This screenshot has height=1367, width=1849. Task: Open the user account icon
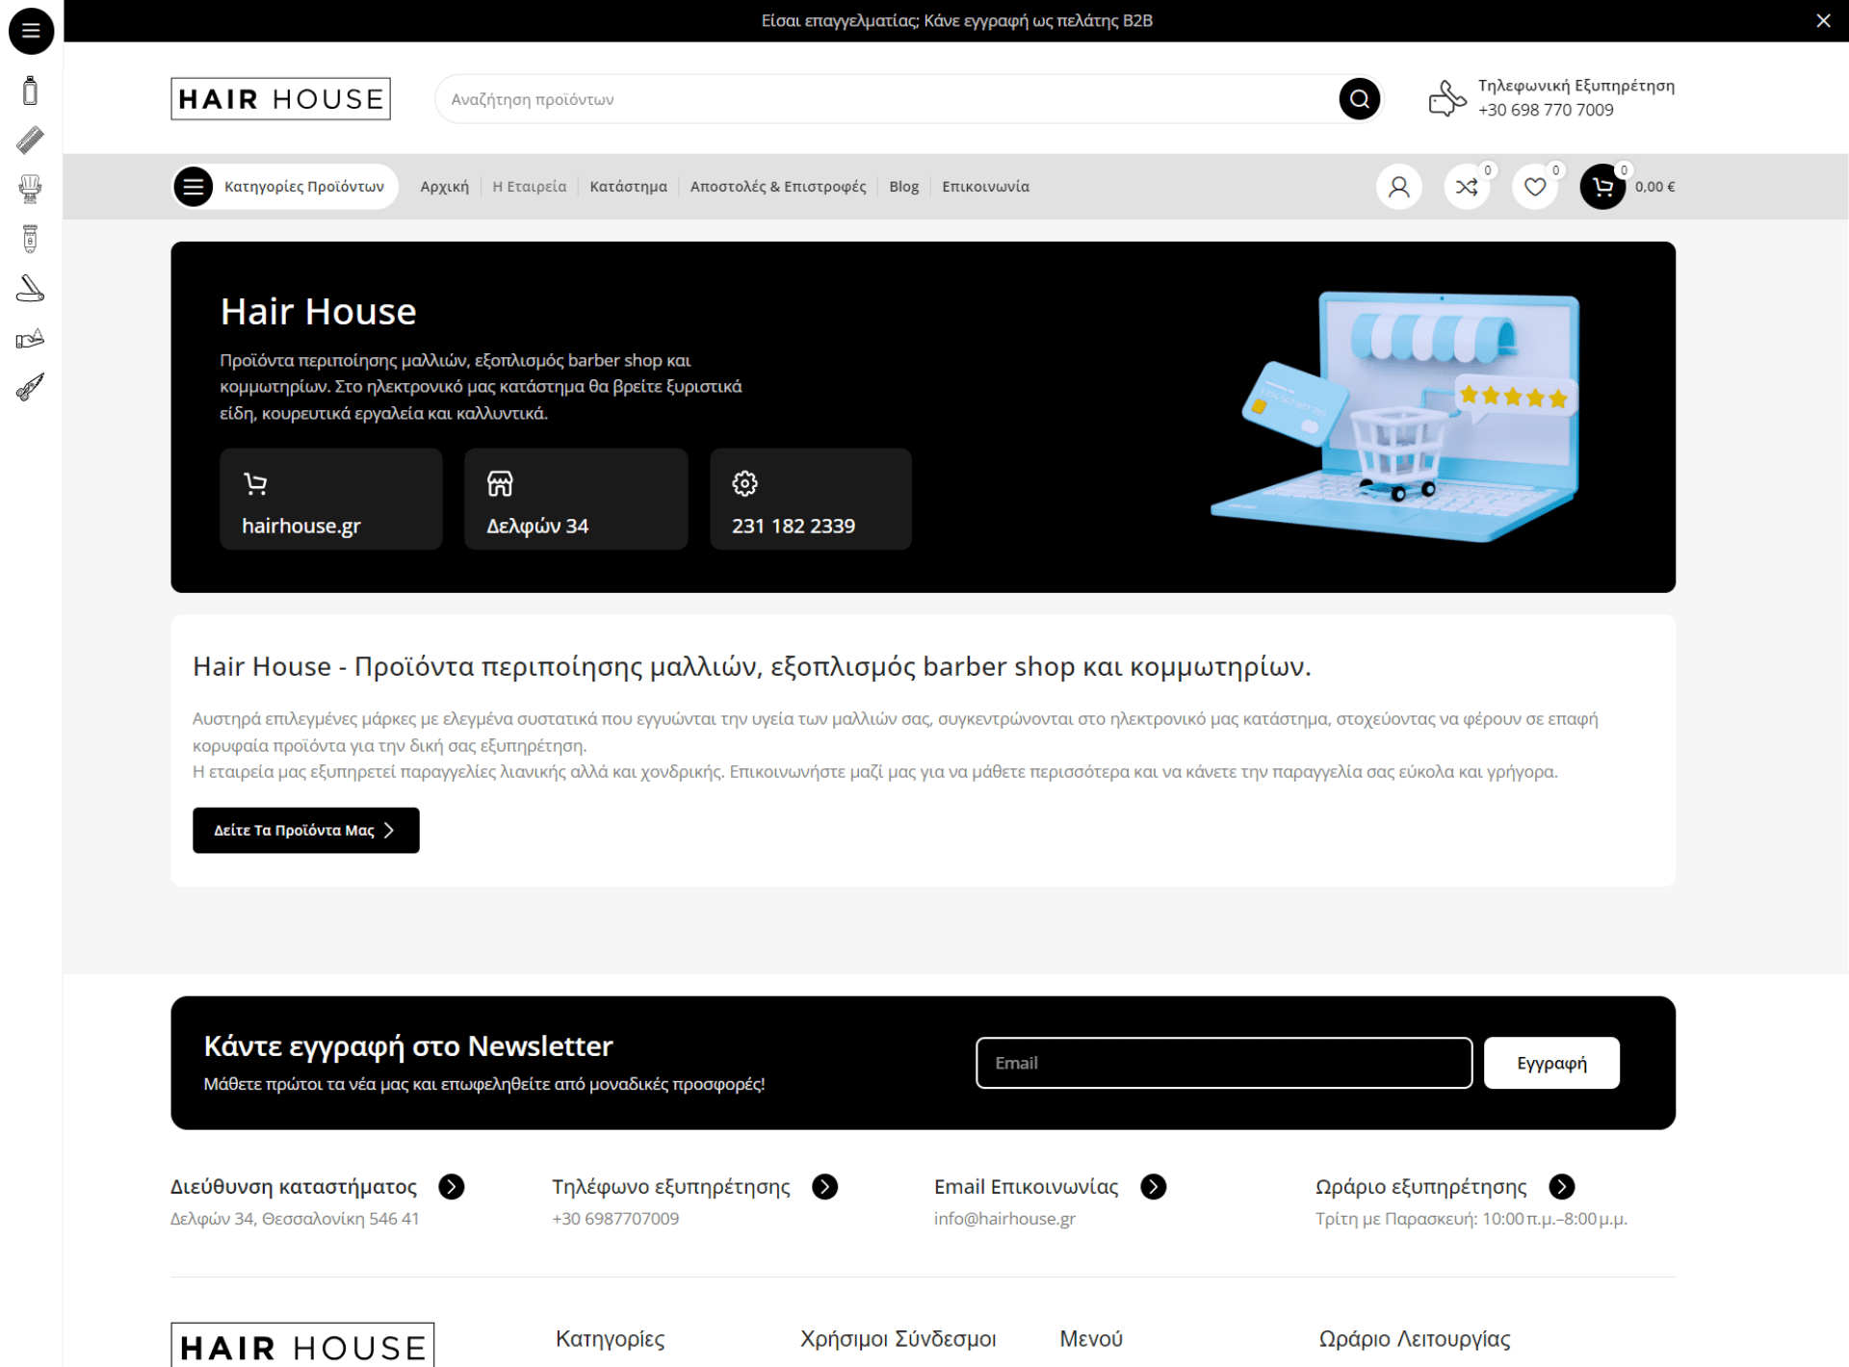(1398, 186)
